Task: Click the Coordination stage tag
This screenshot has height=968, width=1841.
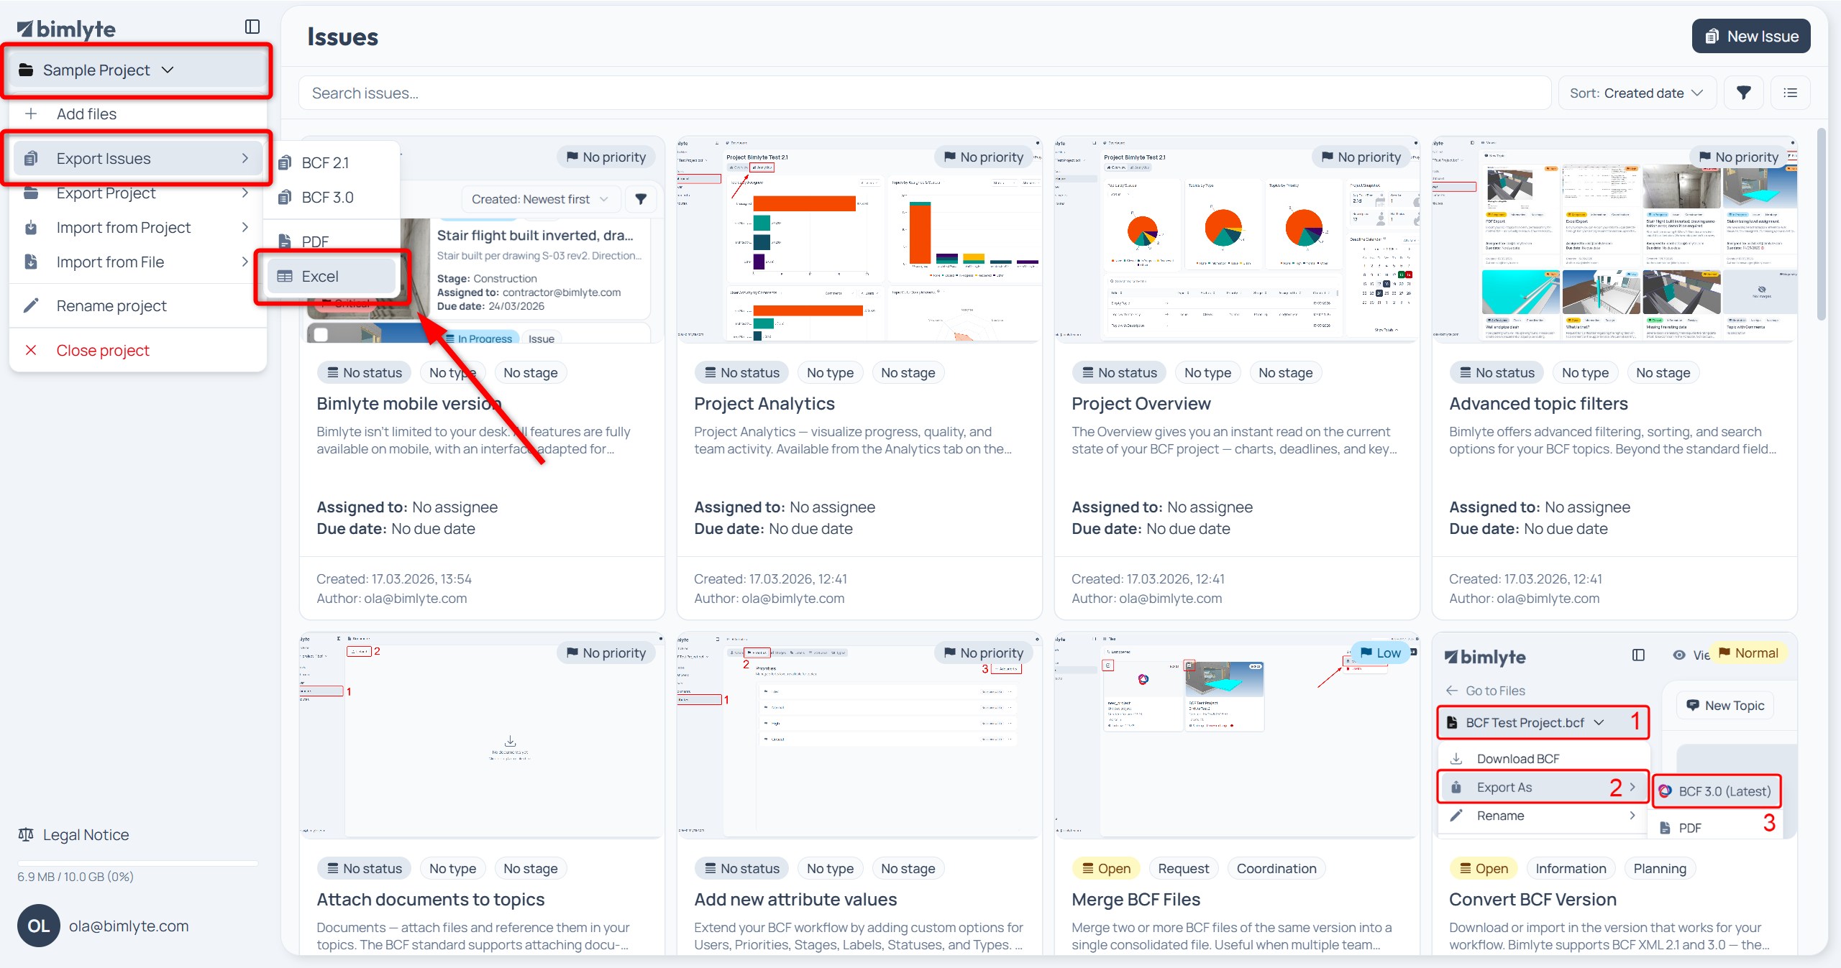Action: coord(1276,868)
